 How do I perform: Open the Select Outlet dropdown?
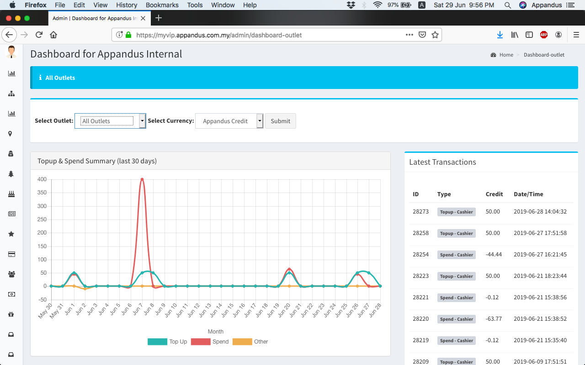pos(110,121)
